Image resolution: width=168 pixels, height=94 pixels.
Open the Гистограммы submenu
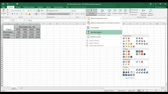pyautogui.click(x=104, y=28)
